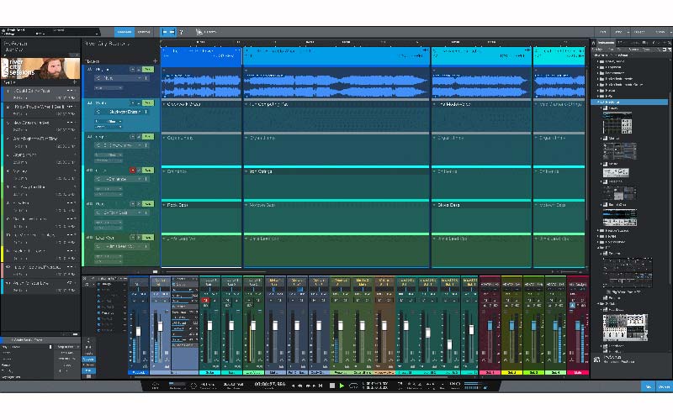
Task: Click green button on third player track
Action: (148, 136)
